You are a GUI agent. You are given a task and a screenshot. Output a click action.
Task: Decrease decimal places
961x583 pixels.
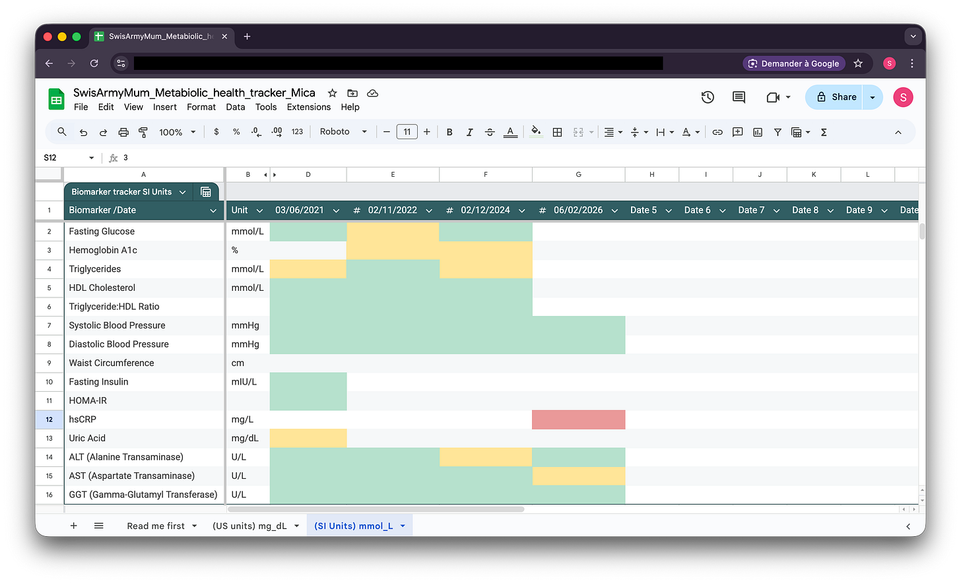pyautogui.click(x=256, y=132)
